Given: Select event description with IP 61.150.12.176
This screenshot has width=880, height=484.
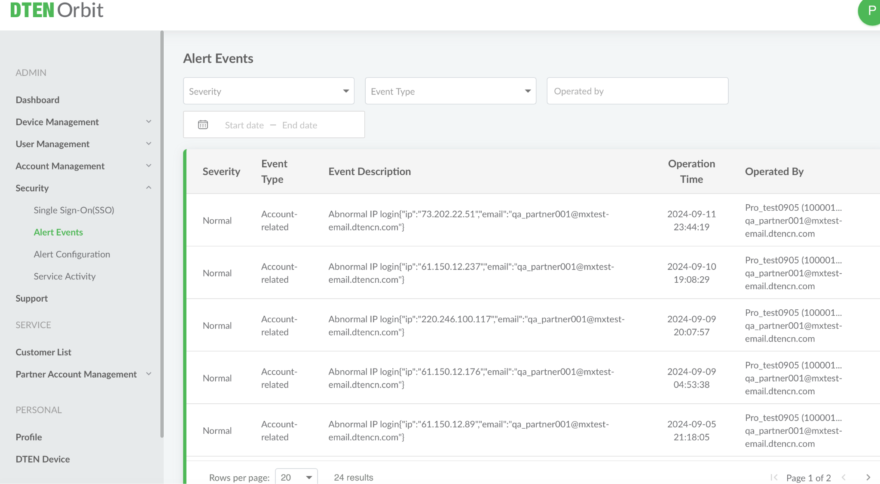Looking at the screenshot, I should point(471,378).
